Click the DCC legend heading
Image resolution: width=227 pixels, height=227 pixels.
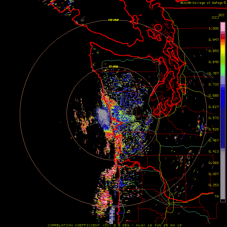coord(221,15)
